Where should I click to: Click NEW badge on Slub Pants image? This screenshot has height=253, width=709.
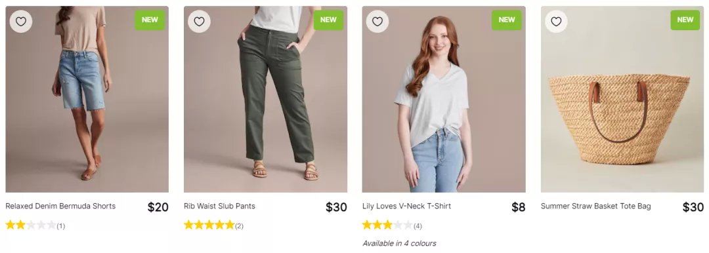pyautogui.click(x=328, y=20)
